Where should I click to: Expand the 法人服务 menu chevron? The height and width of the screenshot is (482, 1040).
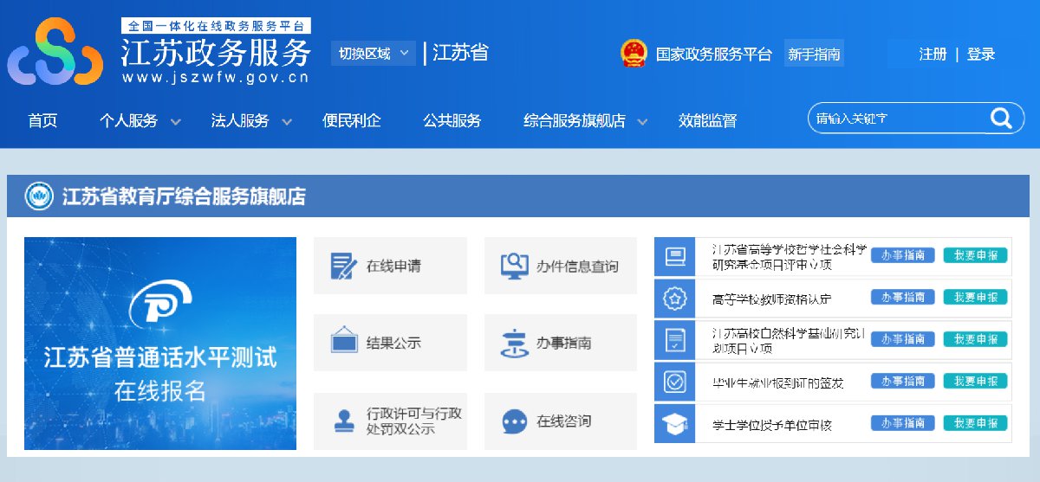coord(287,122)
